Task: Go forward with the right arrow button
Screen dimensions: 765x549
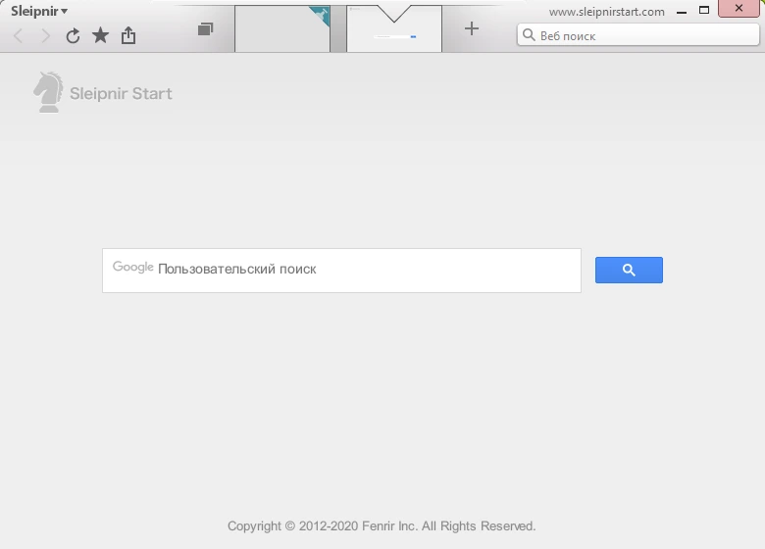Action: (45, 35)
